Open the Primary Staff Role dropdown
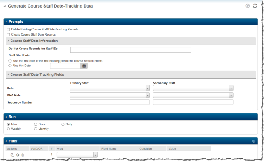Viewport: 265px width, 162px height. tap(110, 88)
